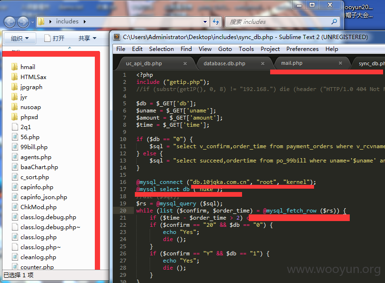Click the include keyword on line 2
The height and width of the screenshot is (283, 385).
(148, 82)
